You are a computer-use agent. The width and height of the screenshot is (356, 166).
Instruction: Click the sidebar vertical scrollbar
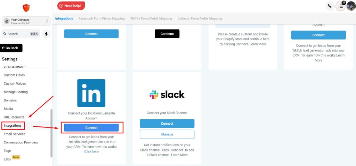pyautogui.click(x=51, y=133)
